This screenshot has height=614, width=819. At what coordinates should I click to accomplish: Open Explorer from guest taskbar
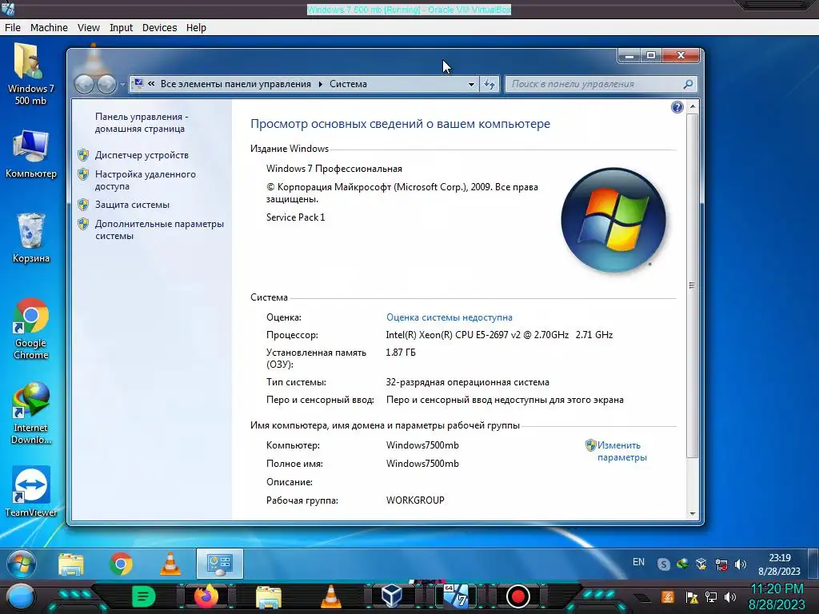tap(71, 564)
